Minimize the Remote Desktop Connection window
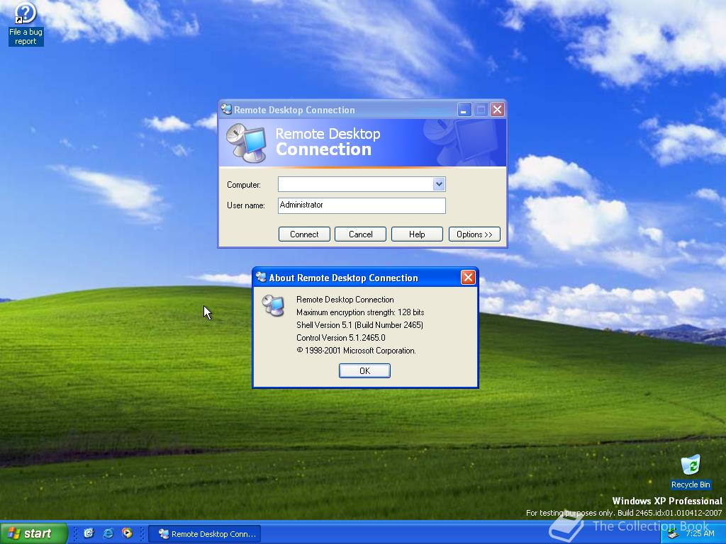 pos(464,110)
